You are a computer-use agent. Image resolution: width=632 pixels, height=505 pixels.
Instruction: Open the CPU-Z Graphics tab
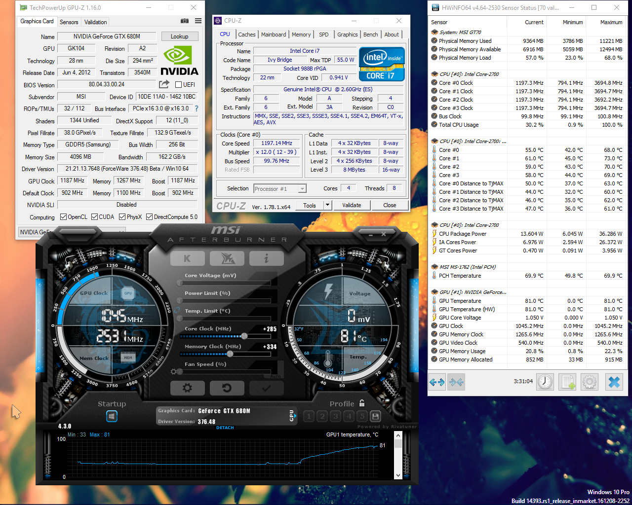[348, 35]
